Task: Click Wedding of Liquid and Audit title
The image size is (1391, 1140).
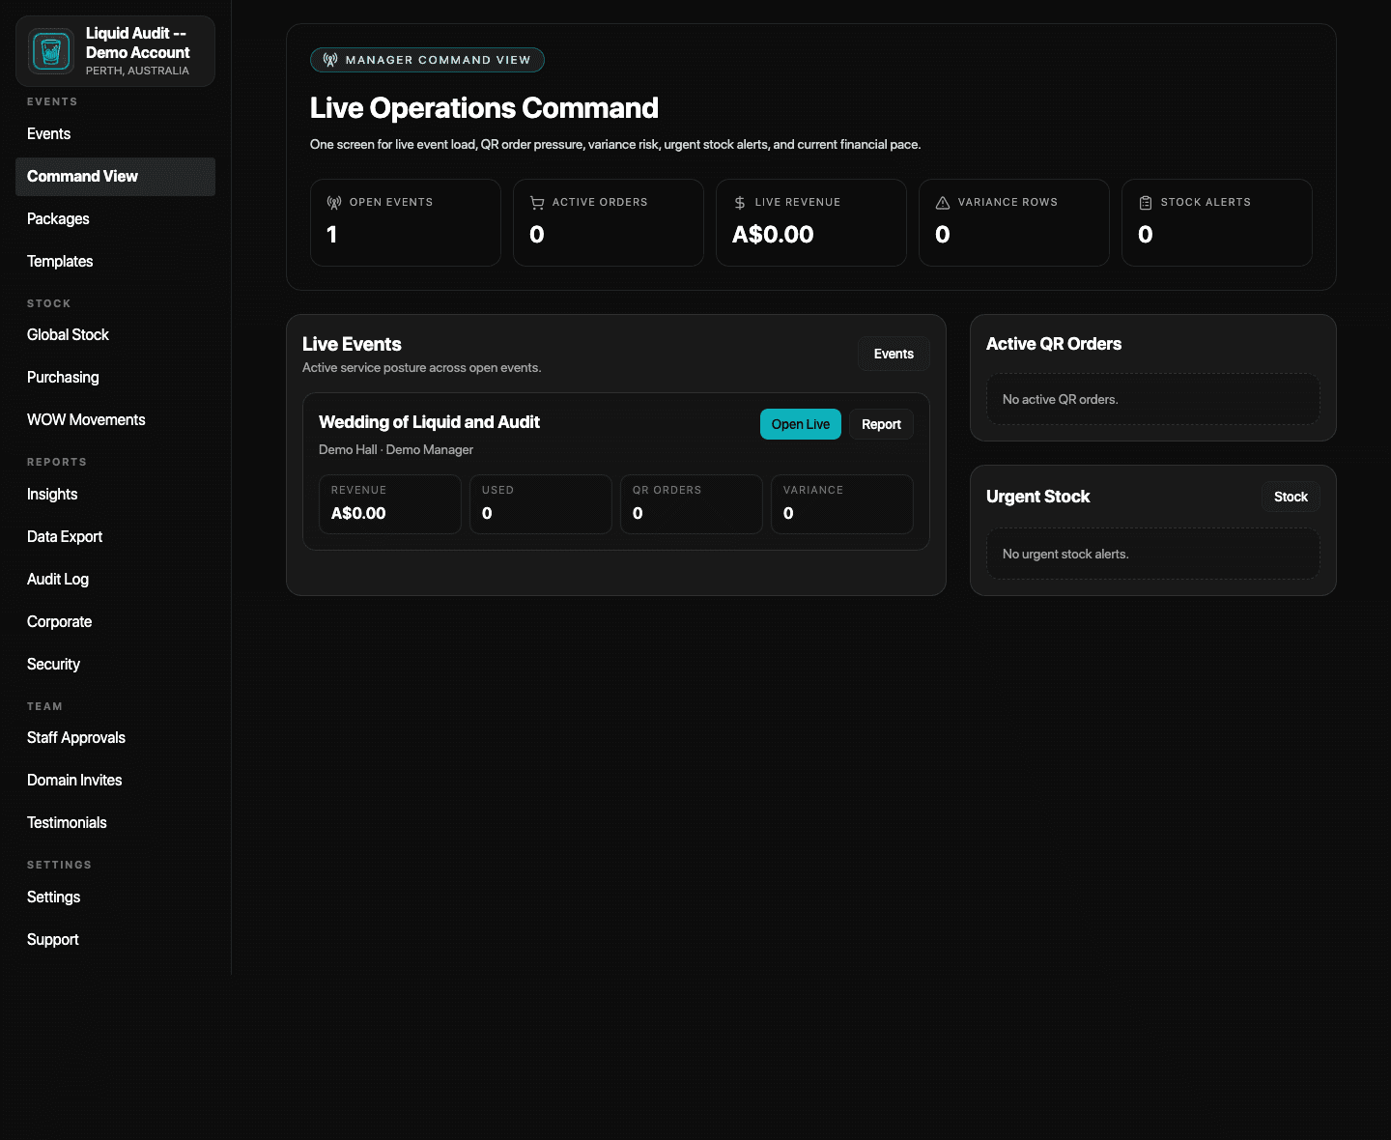Action: (x=429, y=422)
